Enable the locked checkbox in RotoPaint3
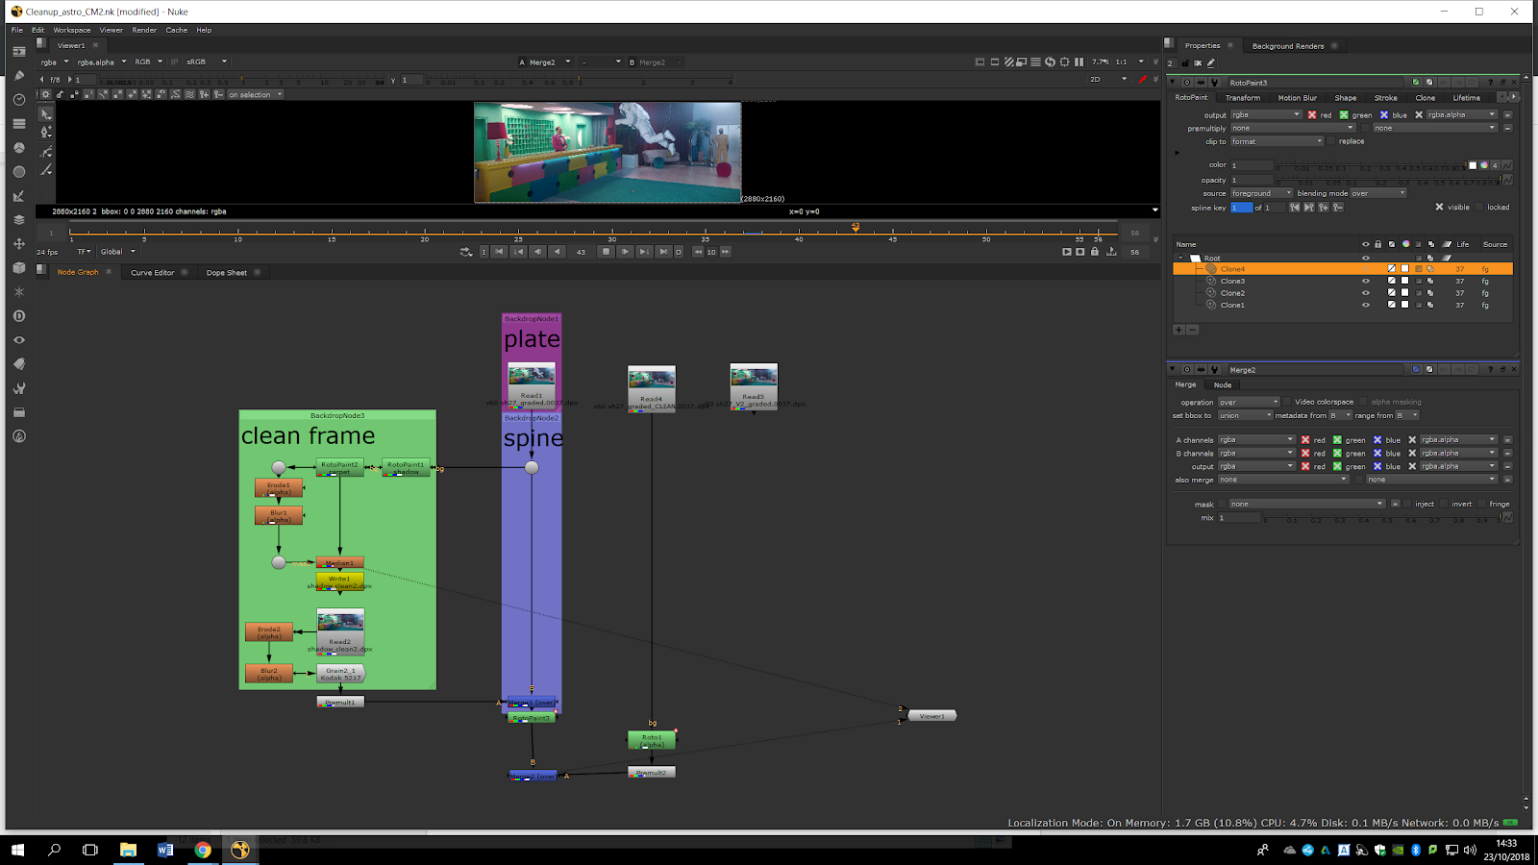The height and width of the screenshot is (865, 1538). coord(1479,208)
